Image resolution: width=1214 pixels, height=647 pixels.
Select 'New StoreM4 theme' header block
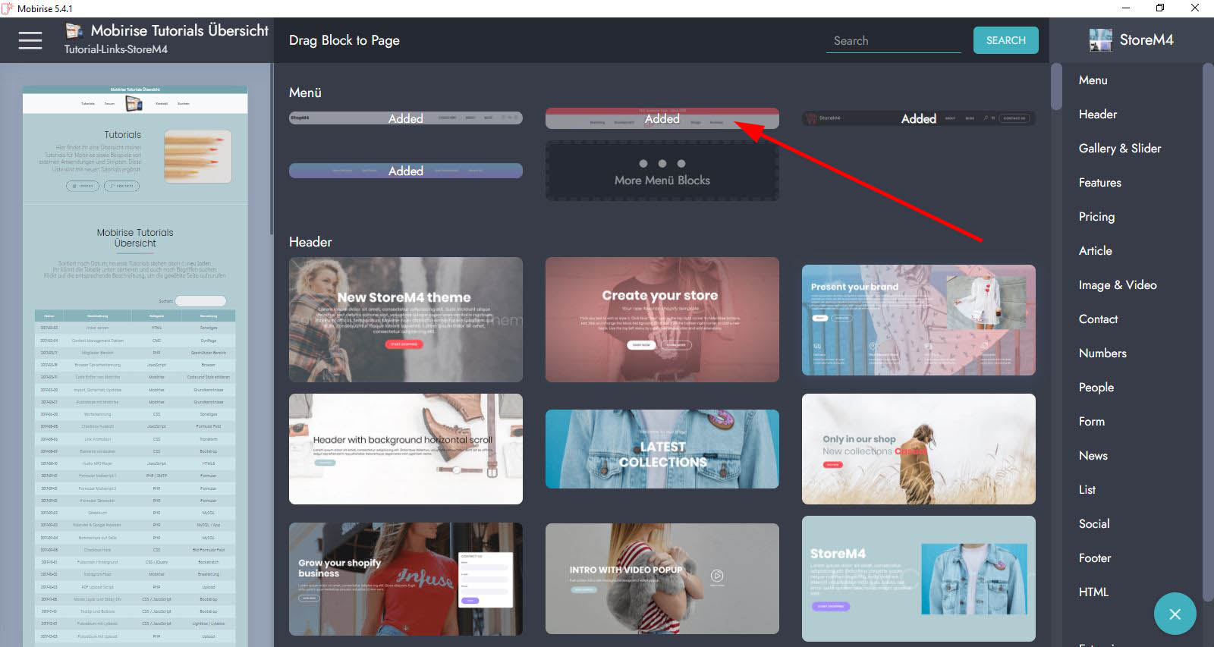[x=406, y=319]
